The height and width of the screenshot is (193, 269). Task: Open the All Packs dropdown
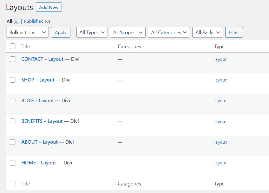(x=208, y=32)
